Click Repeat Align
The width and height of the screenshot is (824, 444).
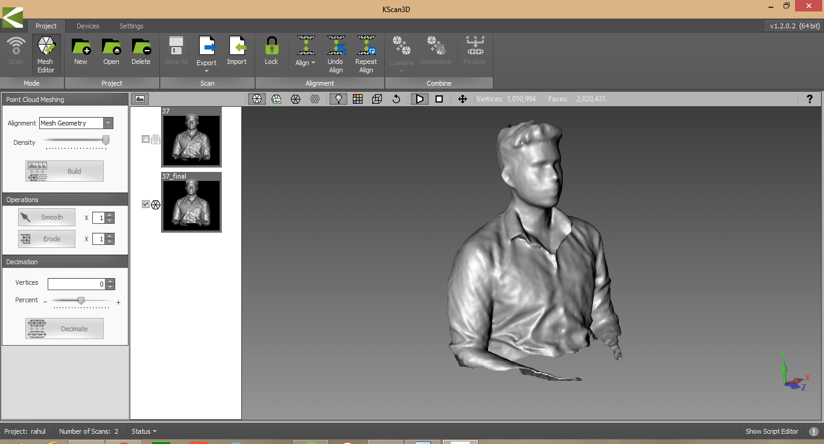pos(366,54)
